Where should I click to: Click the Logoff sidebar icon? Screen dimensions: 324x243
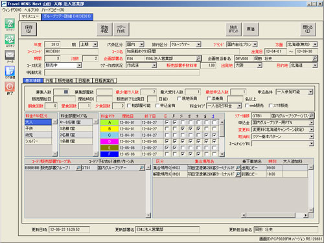(10, 40)
